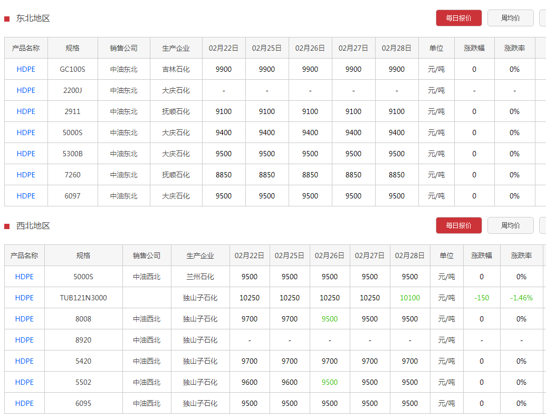Select the green 10100 price cell

pyautogui.click(x=410, y=298)
